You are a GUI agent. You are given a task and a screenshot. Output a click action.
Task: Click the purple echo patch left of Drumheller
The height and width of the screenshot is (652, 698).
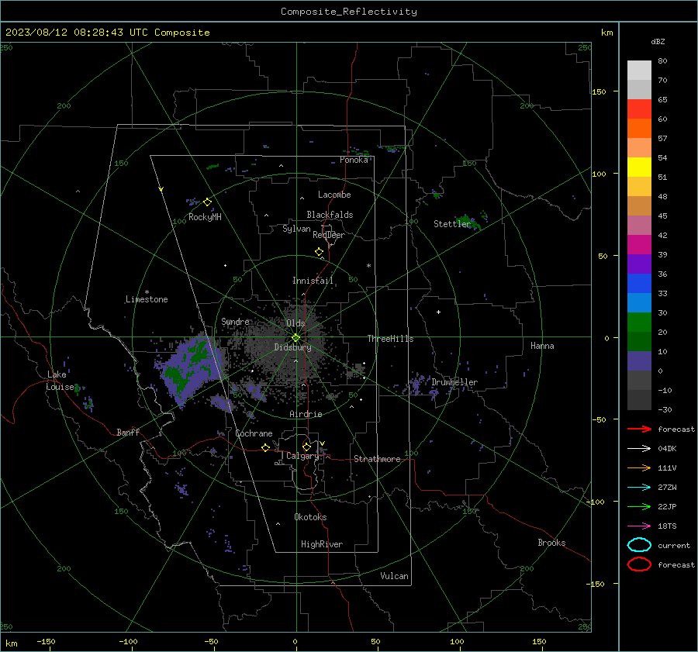pos(419,385)
